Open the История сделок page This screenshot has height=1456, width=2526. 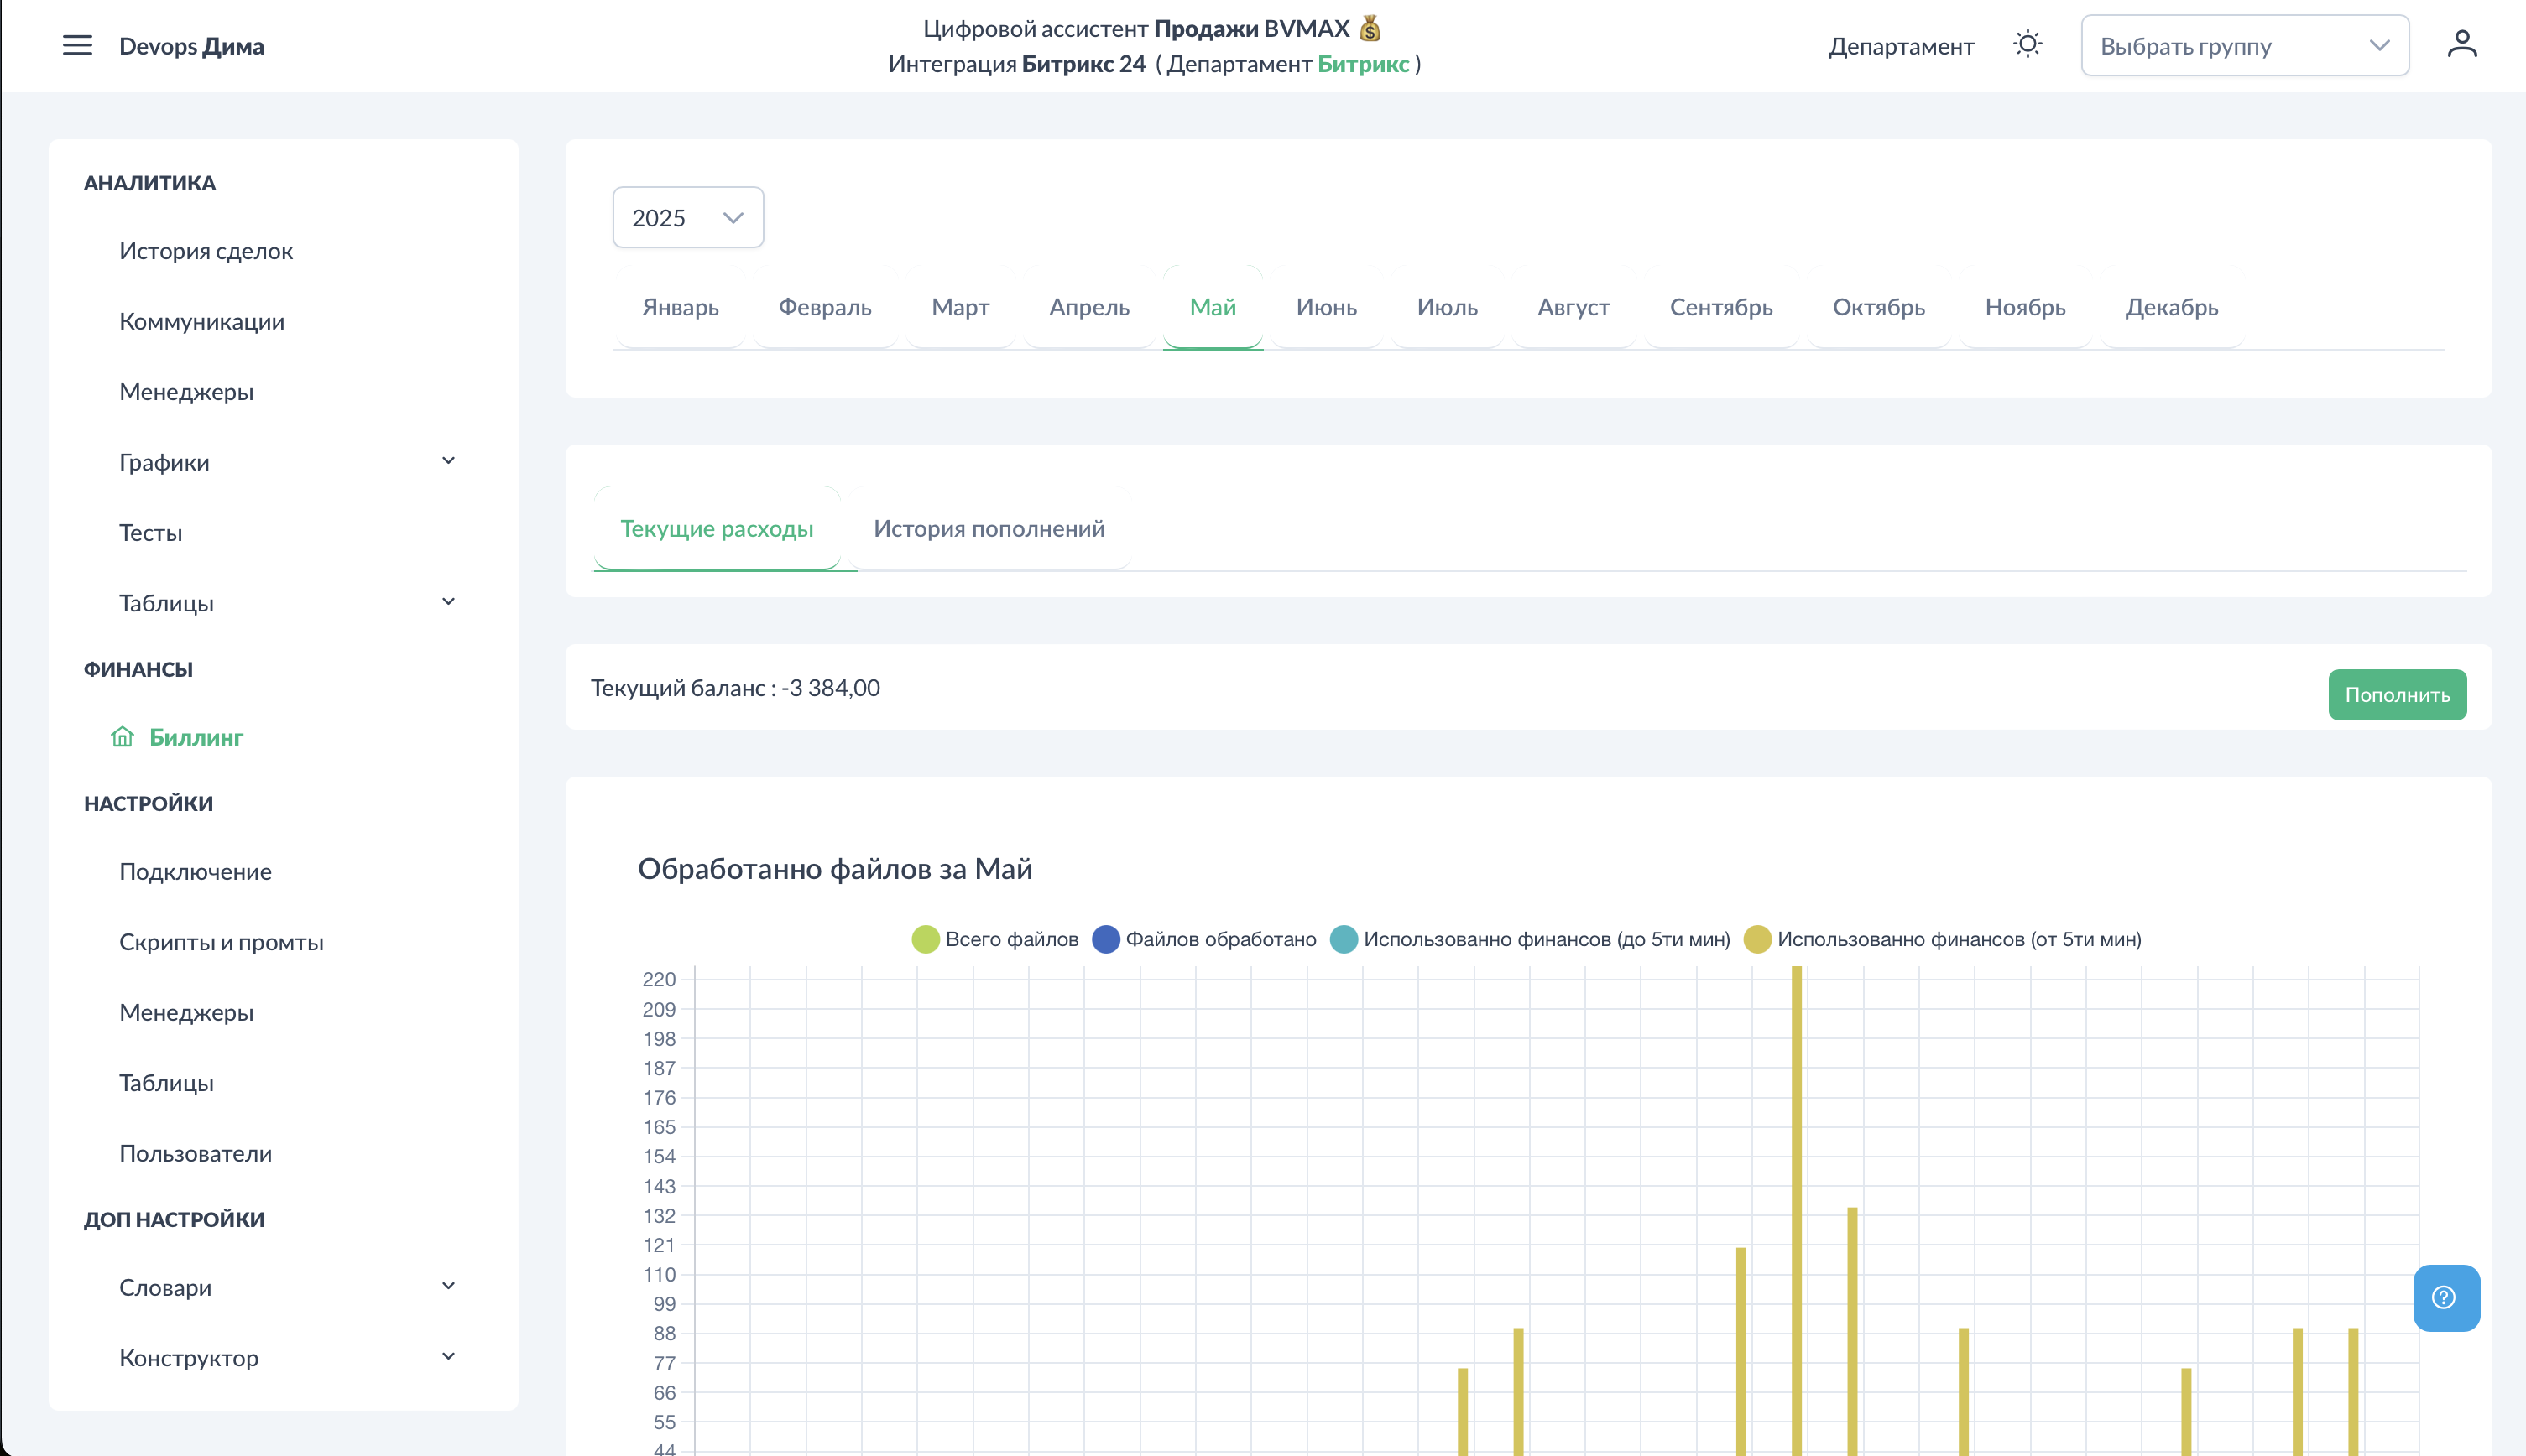[206, 251]
